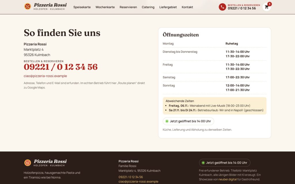
Task: Click Sonntag time 17:00–21:30 Uhr
Action: [238, 90]
